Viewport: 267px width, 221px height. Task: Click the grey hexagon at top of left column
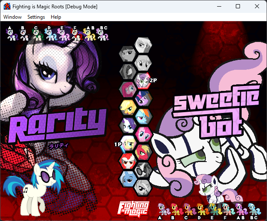point(128,54)
